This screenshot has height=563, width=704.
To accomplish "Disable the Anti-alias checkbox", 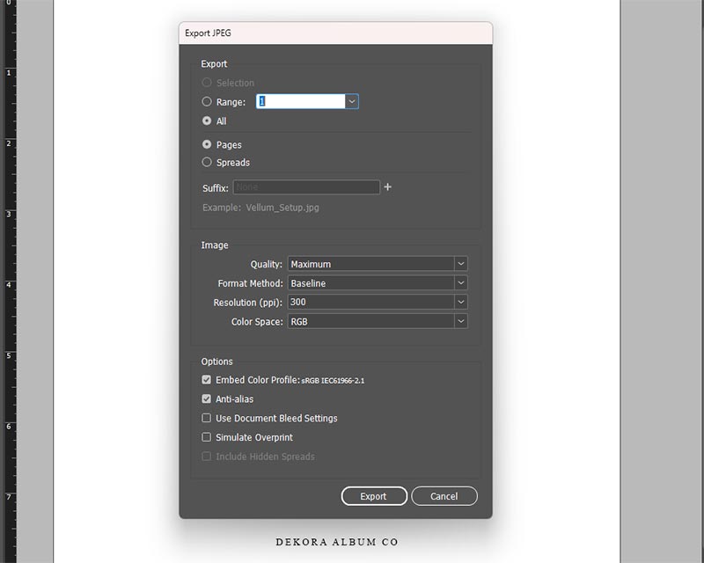I will [x=207, y=399].
